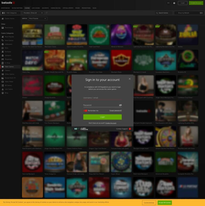Open the Sportsbook tab
The width and height of the screenshot is (205, 206).
pyautogui.click(x=5, y=8)
